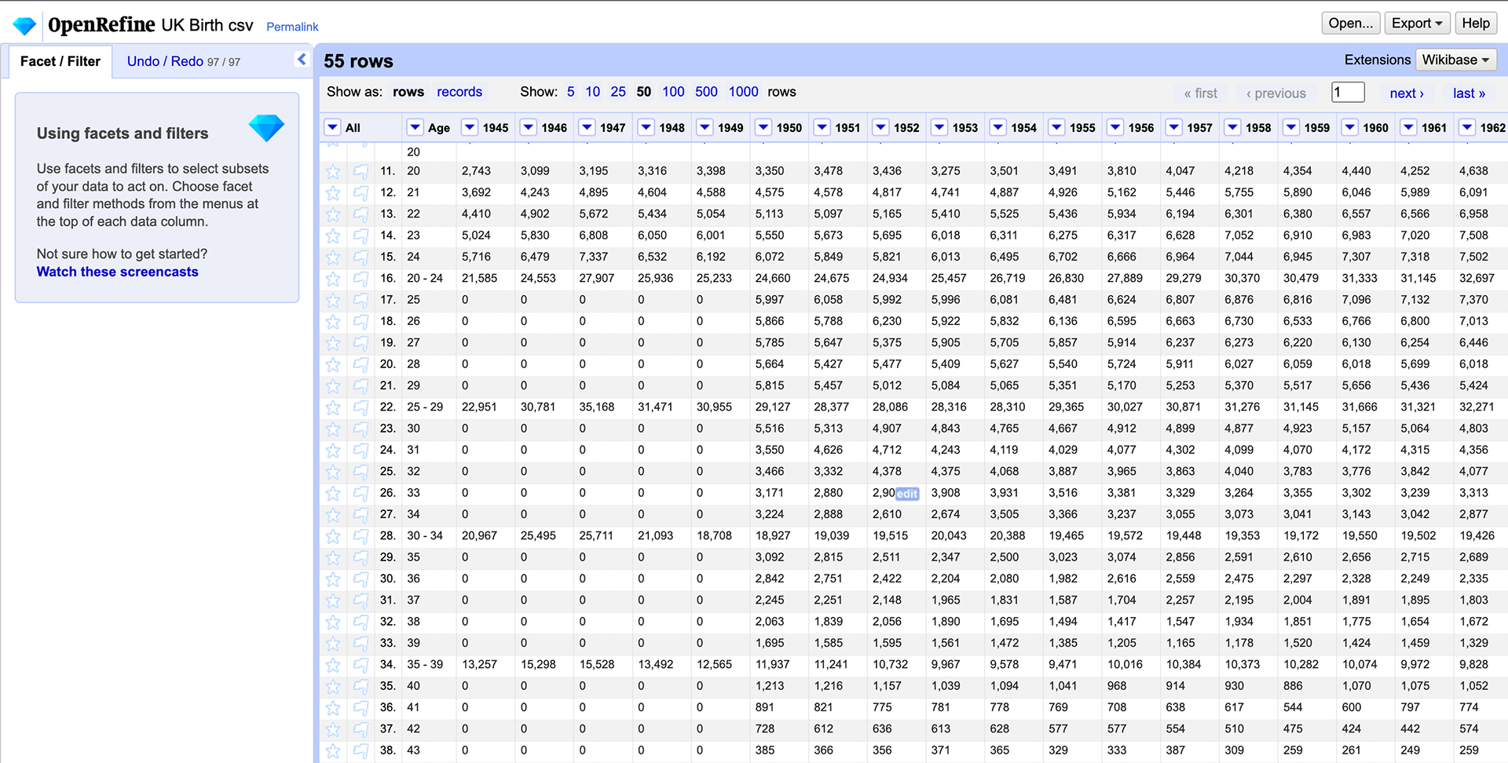
Task: Open the All column dropdown menu
Action: [x=333, y=127]
